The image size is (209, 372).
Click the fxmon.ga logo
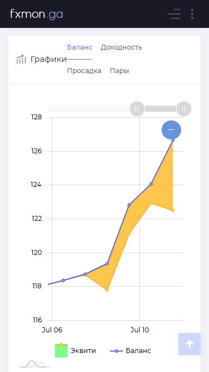tap(36, 14)
